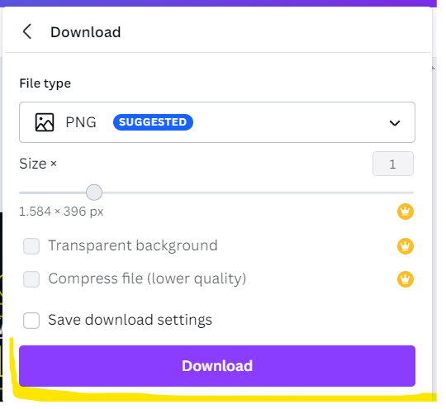Tick the Compress file checkbox

coord(31,279)
